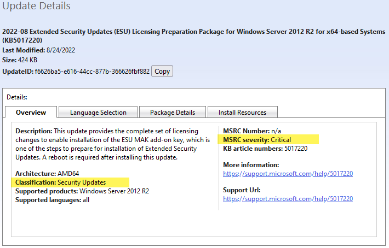The height and width of the screenshot is (248, 389).
Task: Switch to the Overview tab
Action: 31,113
